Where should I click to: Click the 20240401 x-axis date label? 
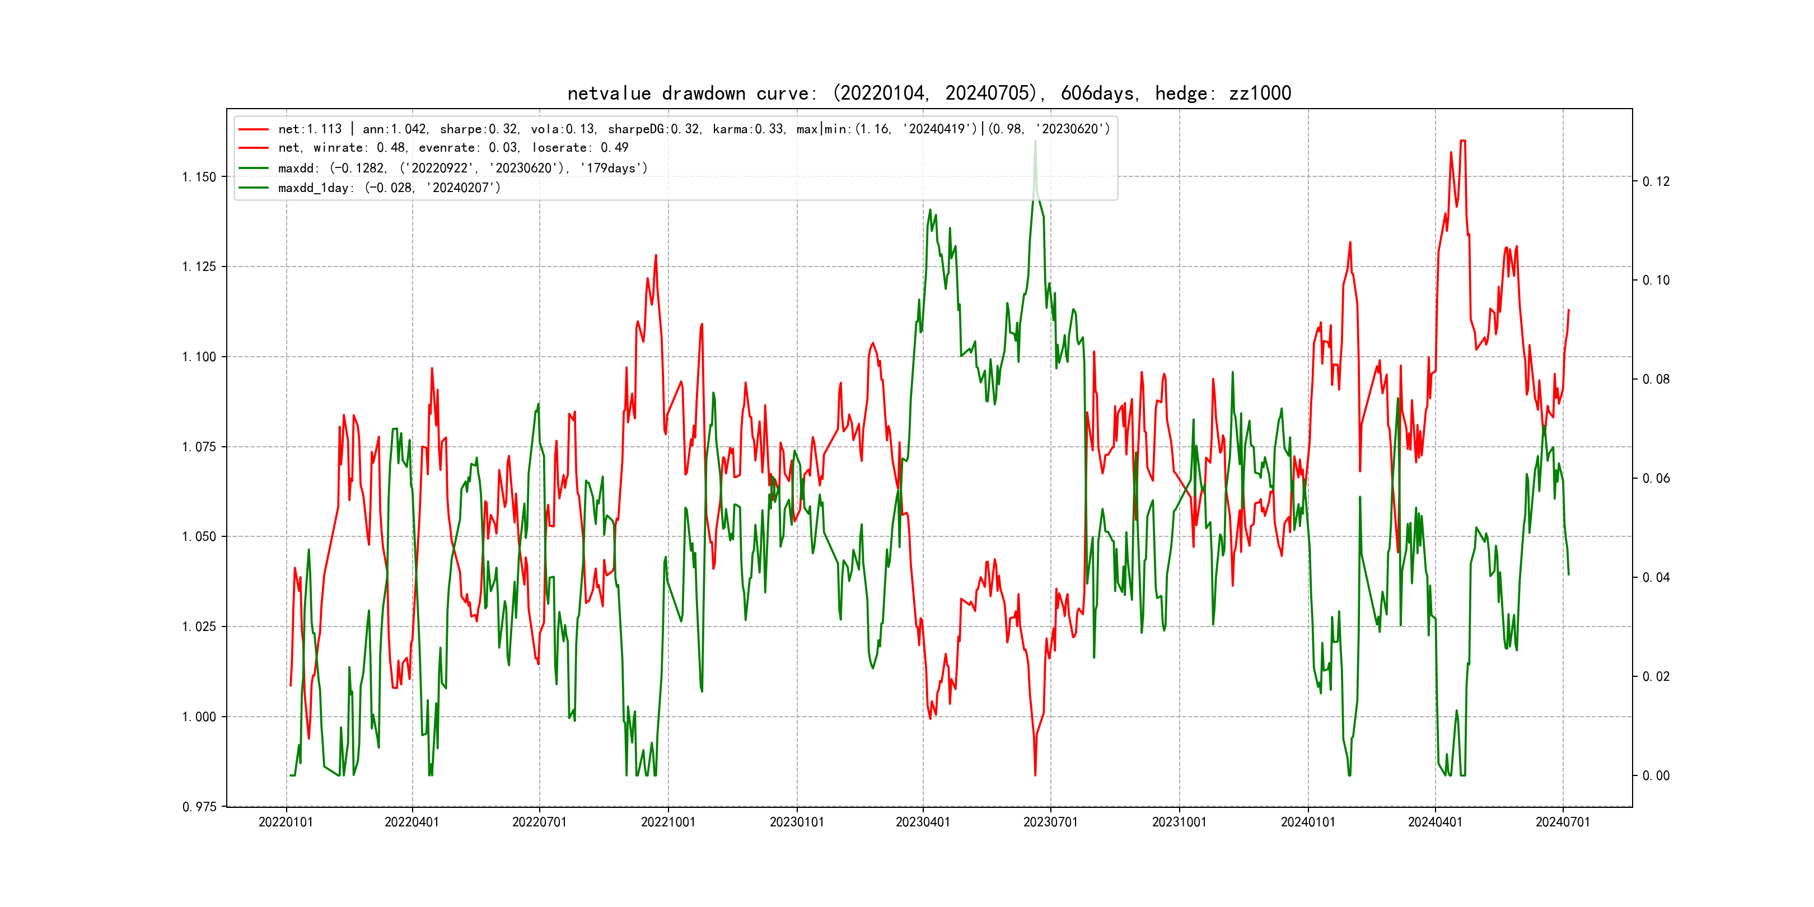point(1434,822)
